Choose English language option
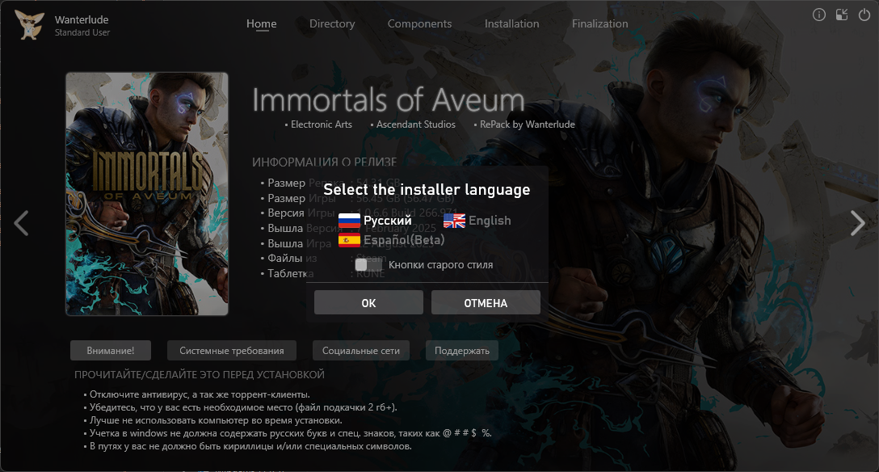The width and height of the screenshot is (879, 472). click(x=490, y=221)
